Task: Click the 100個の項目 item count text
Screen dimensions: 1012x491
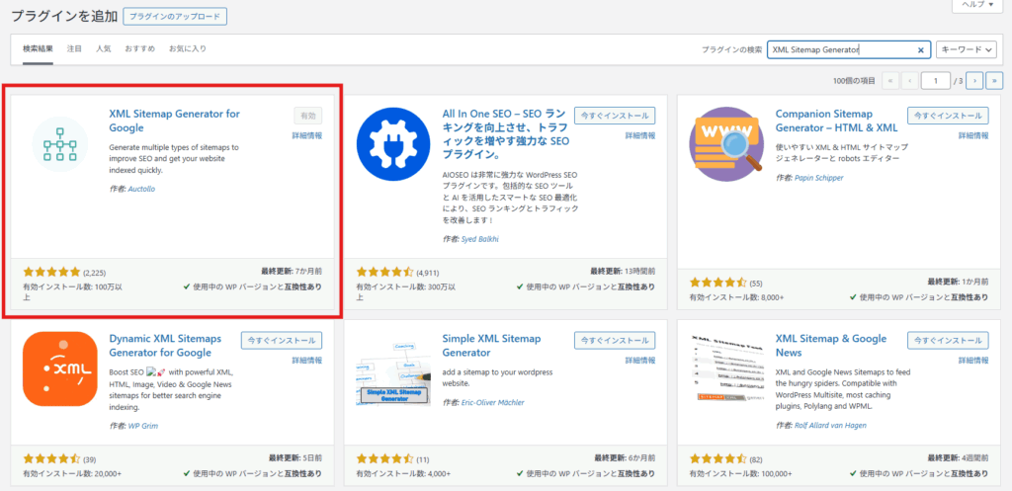Action: (854, 81)
